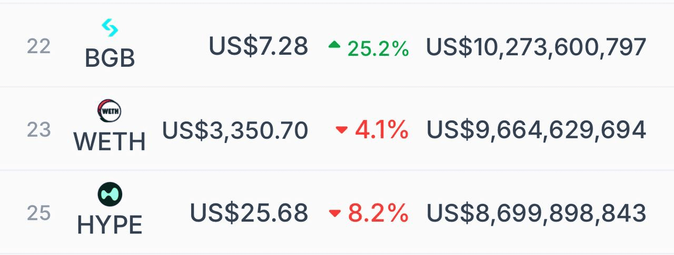
Task: Click WETH market cap US$9,664,629,694
Action: [536, 130]
